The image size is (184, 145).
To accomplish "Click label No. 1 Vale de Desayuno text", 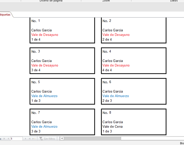I will [44, 35].
